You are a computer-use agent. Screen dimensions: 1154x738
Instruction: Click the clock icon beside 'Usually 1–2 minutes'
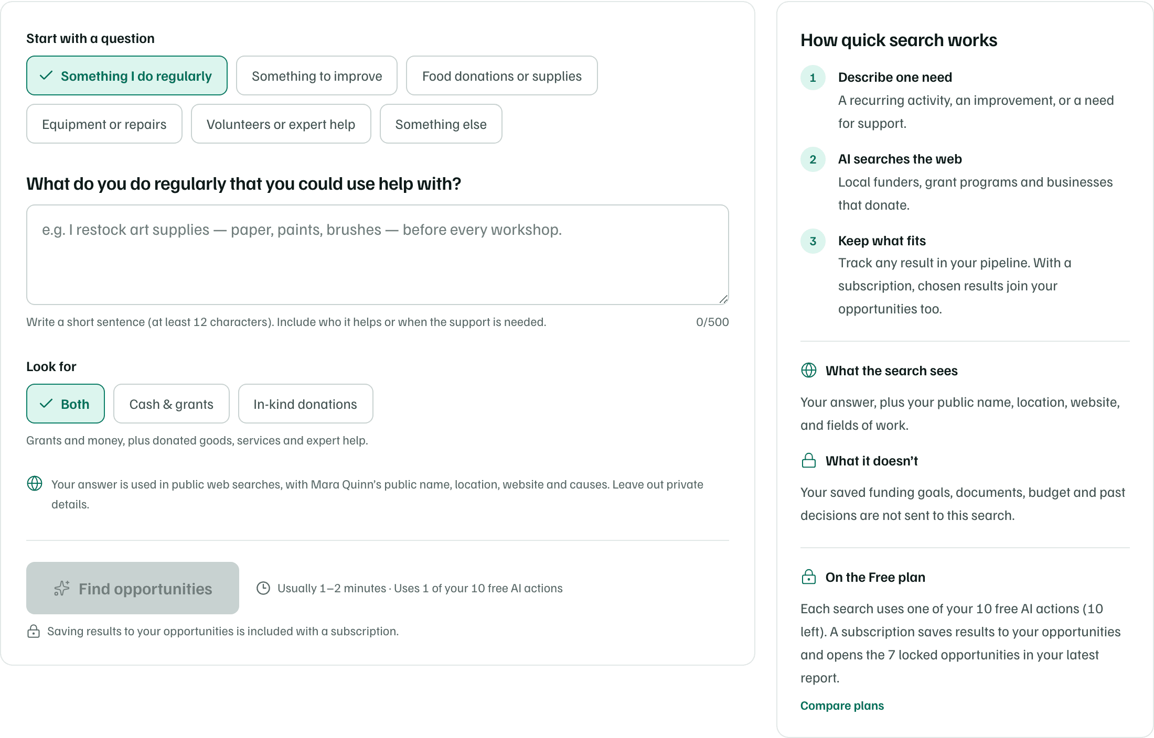(263, 588)
